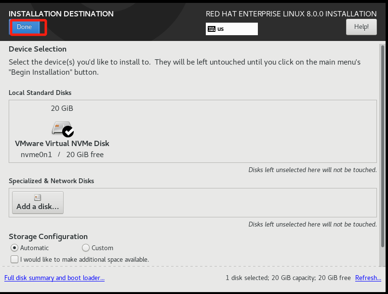Select the VMware Virtual NVMe drive icon

pos(61,128)
